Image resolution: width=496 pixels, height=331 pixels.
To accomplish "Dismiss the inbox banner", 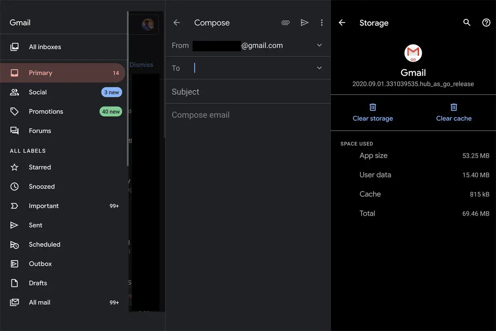I will [141, 65].
